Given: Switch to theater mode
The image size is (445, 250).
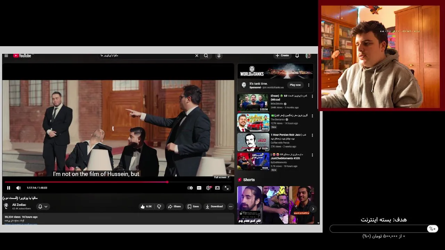Looking at the screenshot, I should (x=217, y=188).
